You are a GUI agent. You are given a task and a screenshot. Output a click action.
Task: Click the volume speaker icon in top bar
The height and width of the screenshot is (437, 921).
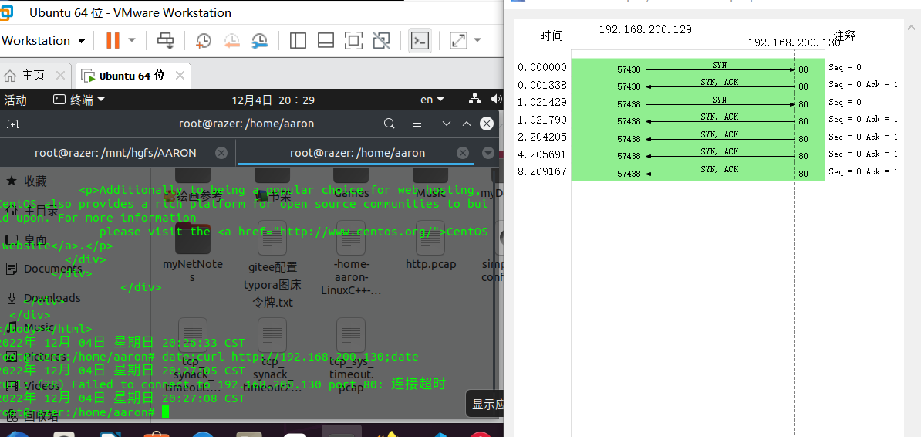(x=497, y=100)
